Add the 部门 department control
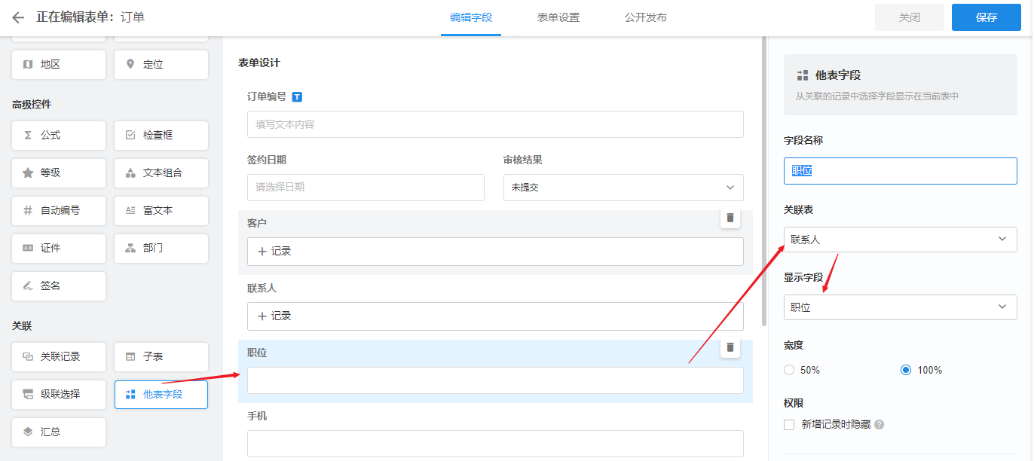The width and height of the screenshot is (1034, 461). pos(161,249)
